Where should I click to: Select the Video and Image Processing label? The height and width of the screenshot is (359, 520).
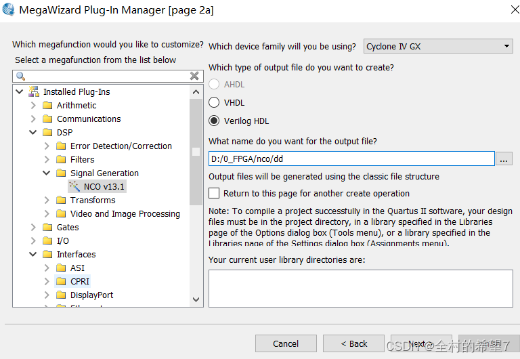[x=125, y=213]
